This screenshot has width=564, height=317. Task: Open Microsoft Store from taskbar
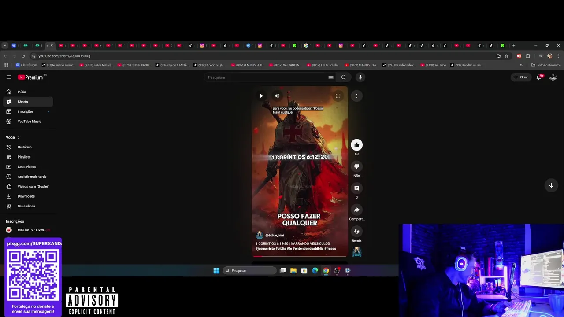[x=304, y=270]
